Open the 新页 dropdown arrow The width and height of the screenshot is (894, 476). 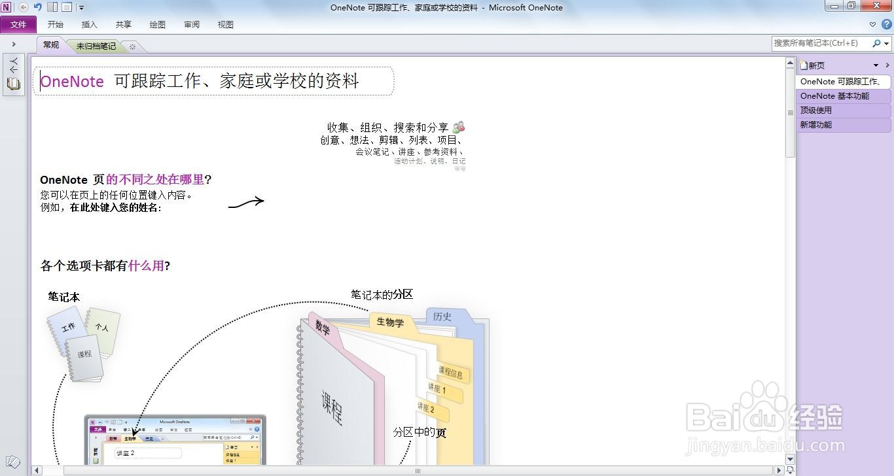point(876,65)
